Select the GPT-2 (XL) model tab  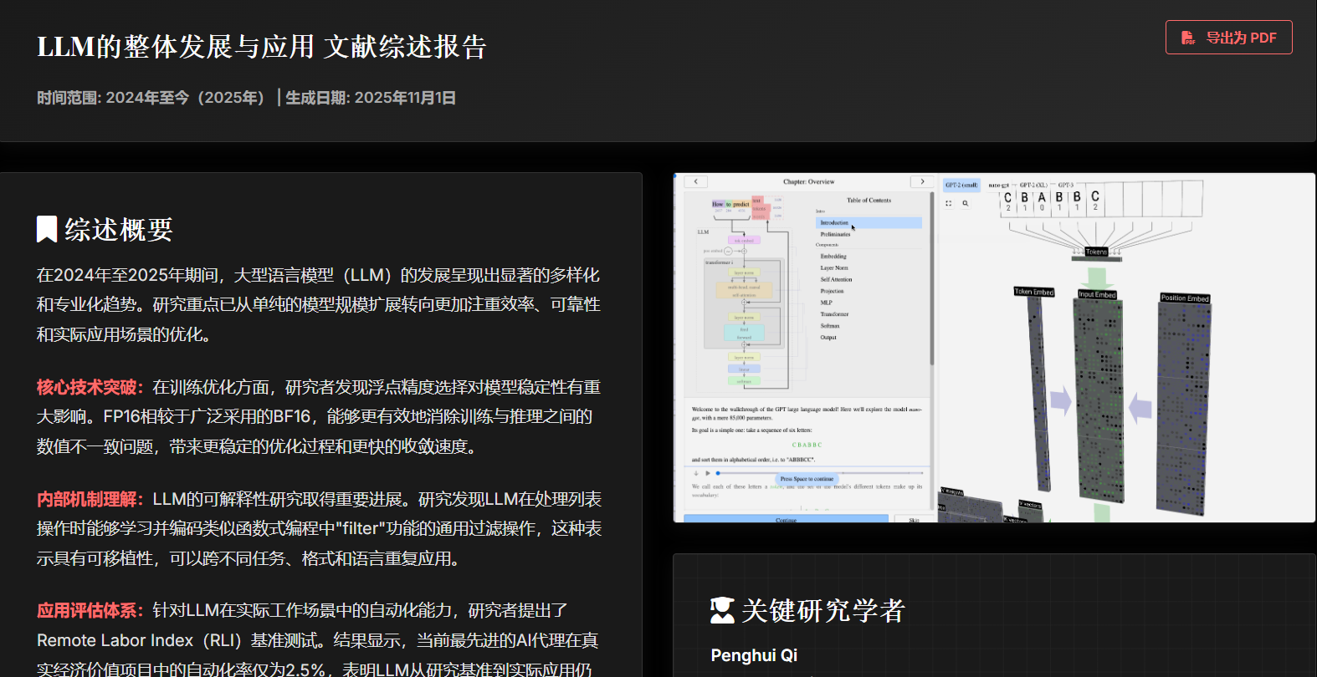click(x=1033, y=185)
